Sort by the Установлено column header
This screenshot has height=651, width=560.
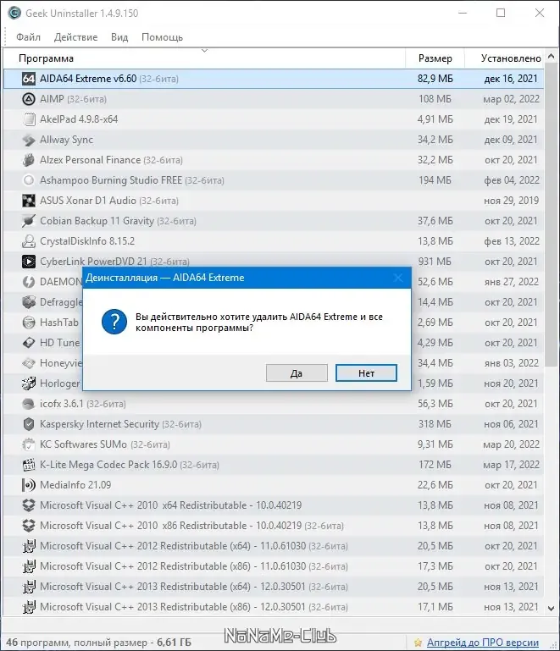click(505, 58)
